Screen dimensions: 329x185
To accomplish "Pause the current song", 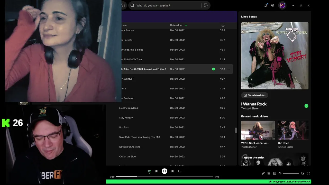I will pos(164,171).
